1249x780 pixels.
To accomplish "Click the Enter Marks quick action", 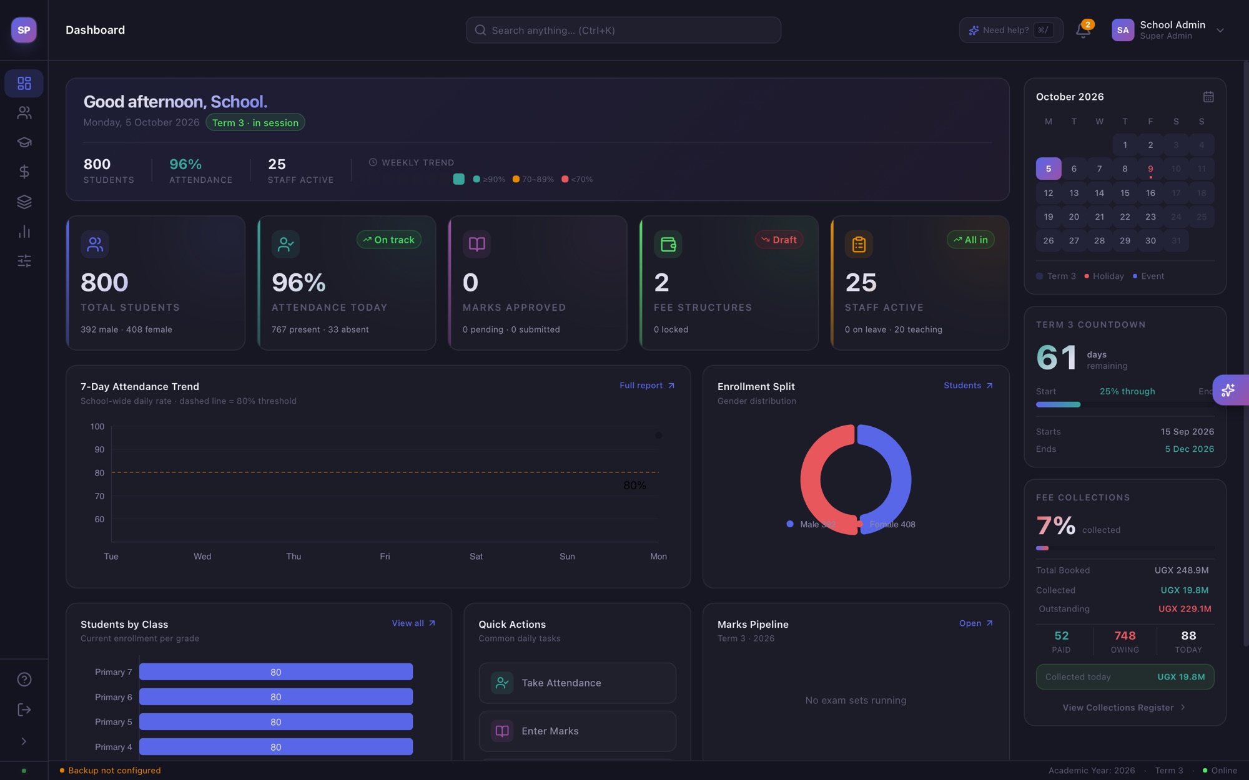I will pos(577,731).
